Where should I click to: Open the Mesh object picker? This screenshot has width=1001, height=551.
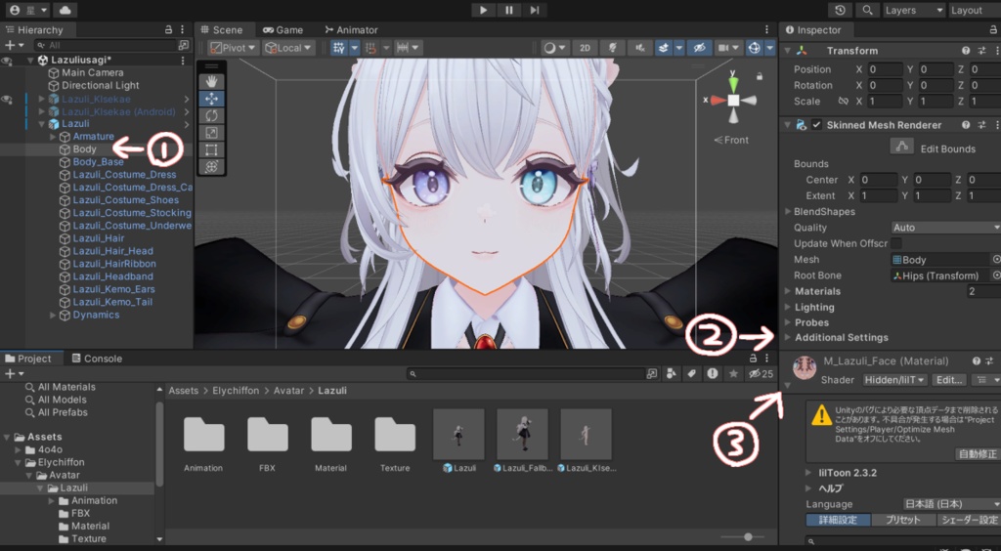click(996, 260)
